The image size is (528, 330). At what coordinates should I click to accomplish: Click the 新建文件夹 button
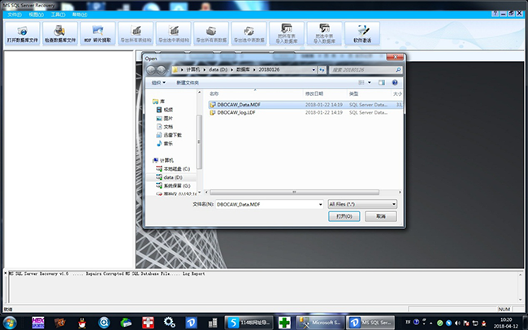point(188,83)
